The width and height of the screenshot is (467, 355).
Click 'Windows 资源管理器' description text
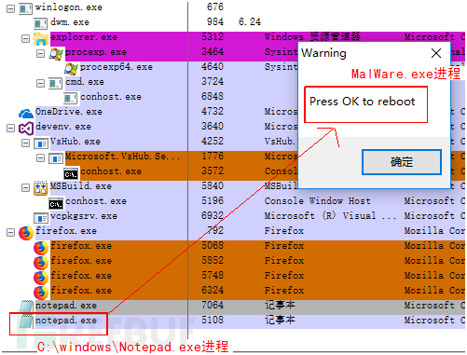312,37
